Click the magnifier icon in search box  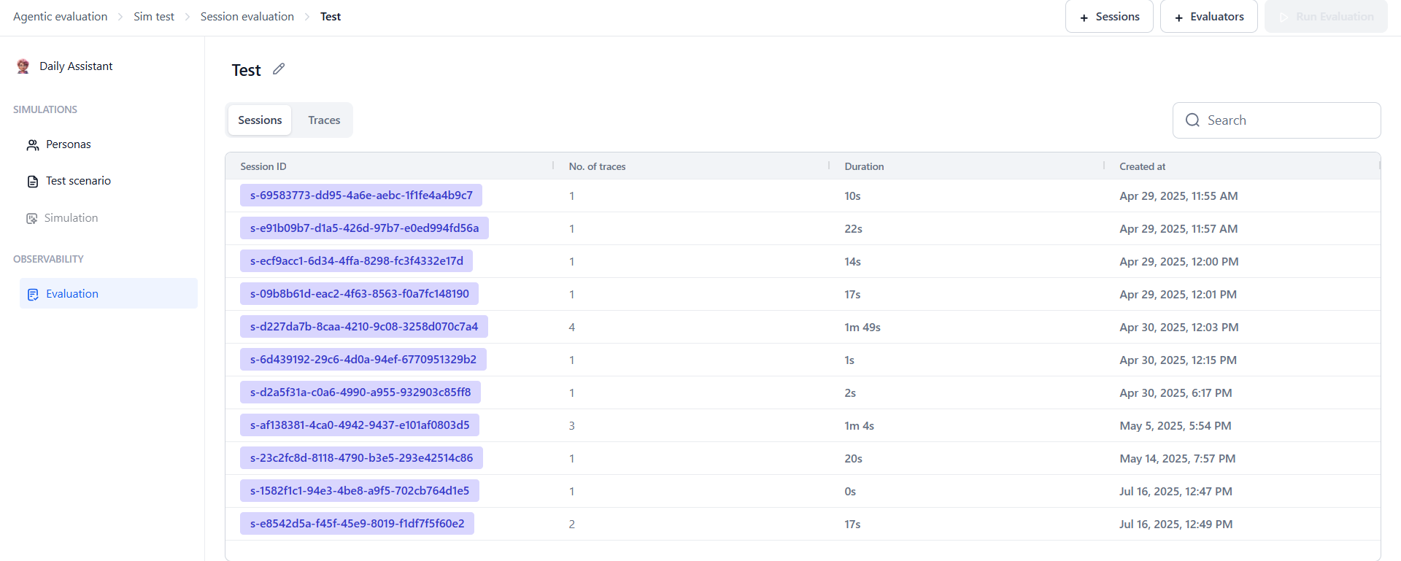[x=1192, y=120]
